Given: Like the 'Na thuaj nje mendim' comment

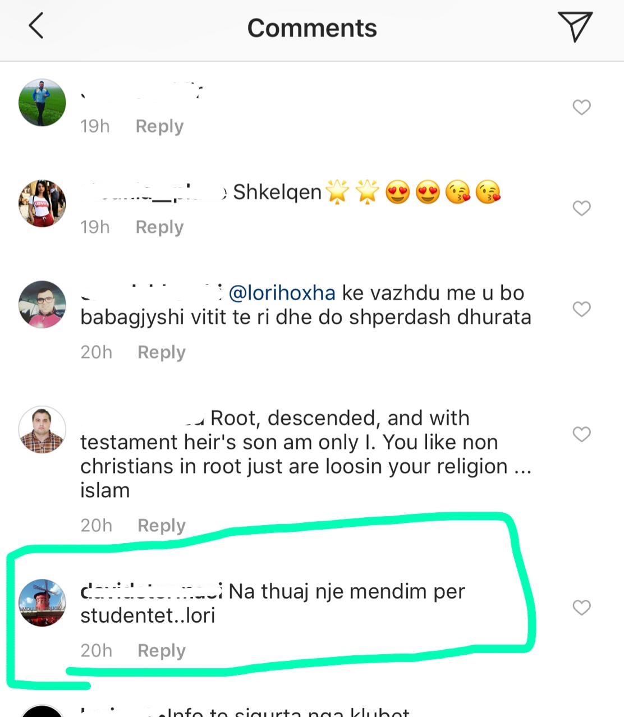Looking at the screenshot, I should point(581,608).
